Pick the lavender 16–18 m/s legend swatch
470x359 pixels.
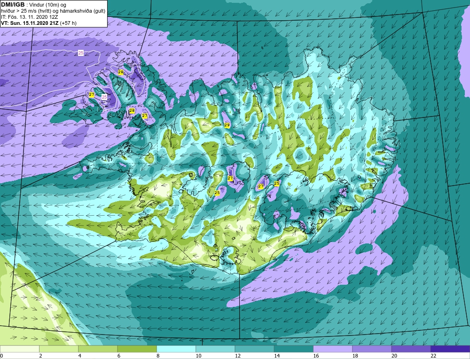pos(333,349)
